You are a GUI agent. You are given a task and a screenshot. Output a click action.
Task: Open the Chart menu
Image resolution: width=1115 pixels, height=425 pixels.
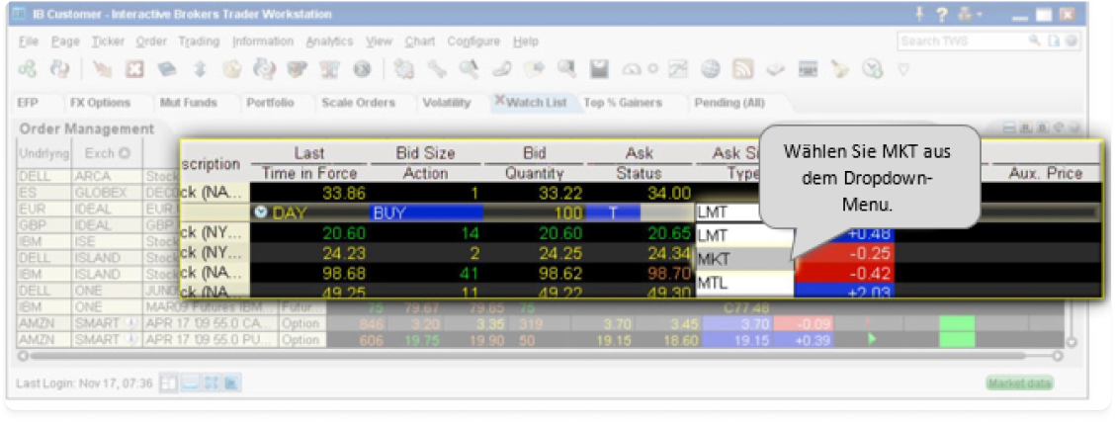point(419,42)
